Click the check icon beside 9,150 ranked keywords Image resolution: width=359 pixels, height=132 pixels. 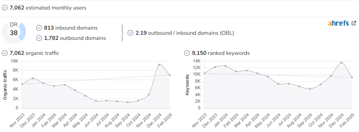187,53
